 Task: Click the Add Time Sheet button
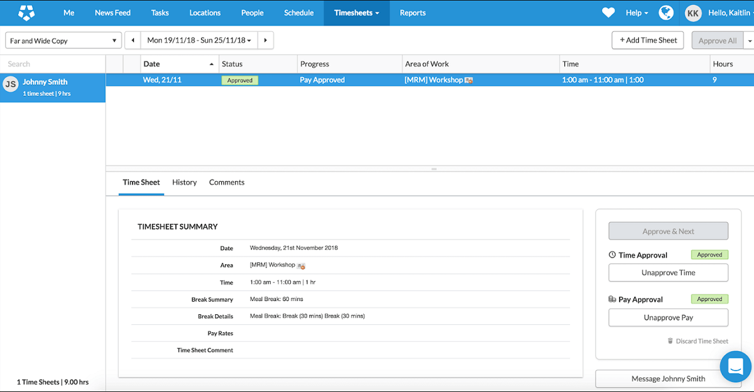coord(647,40)
